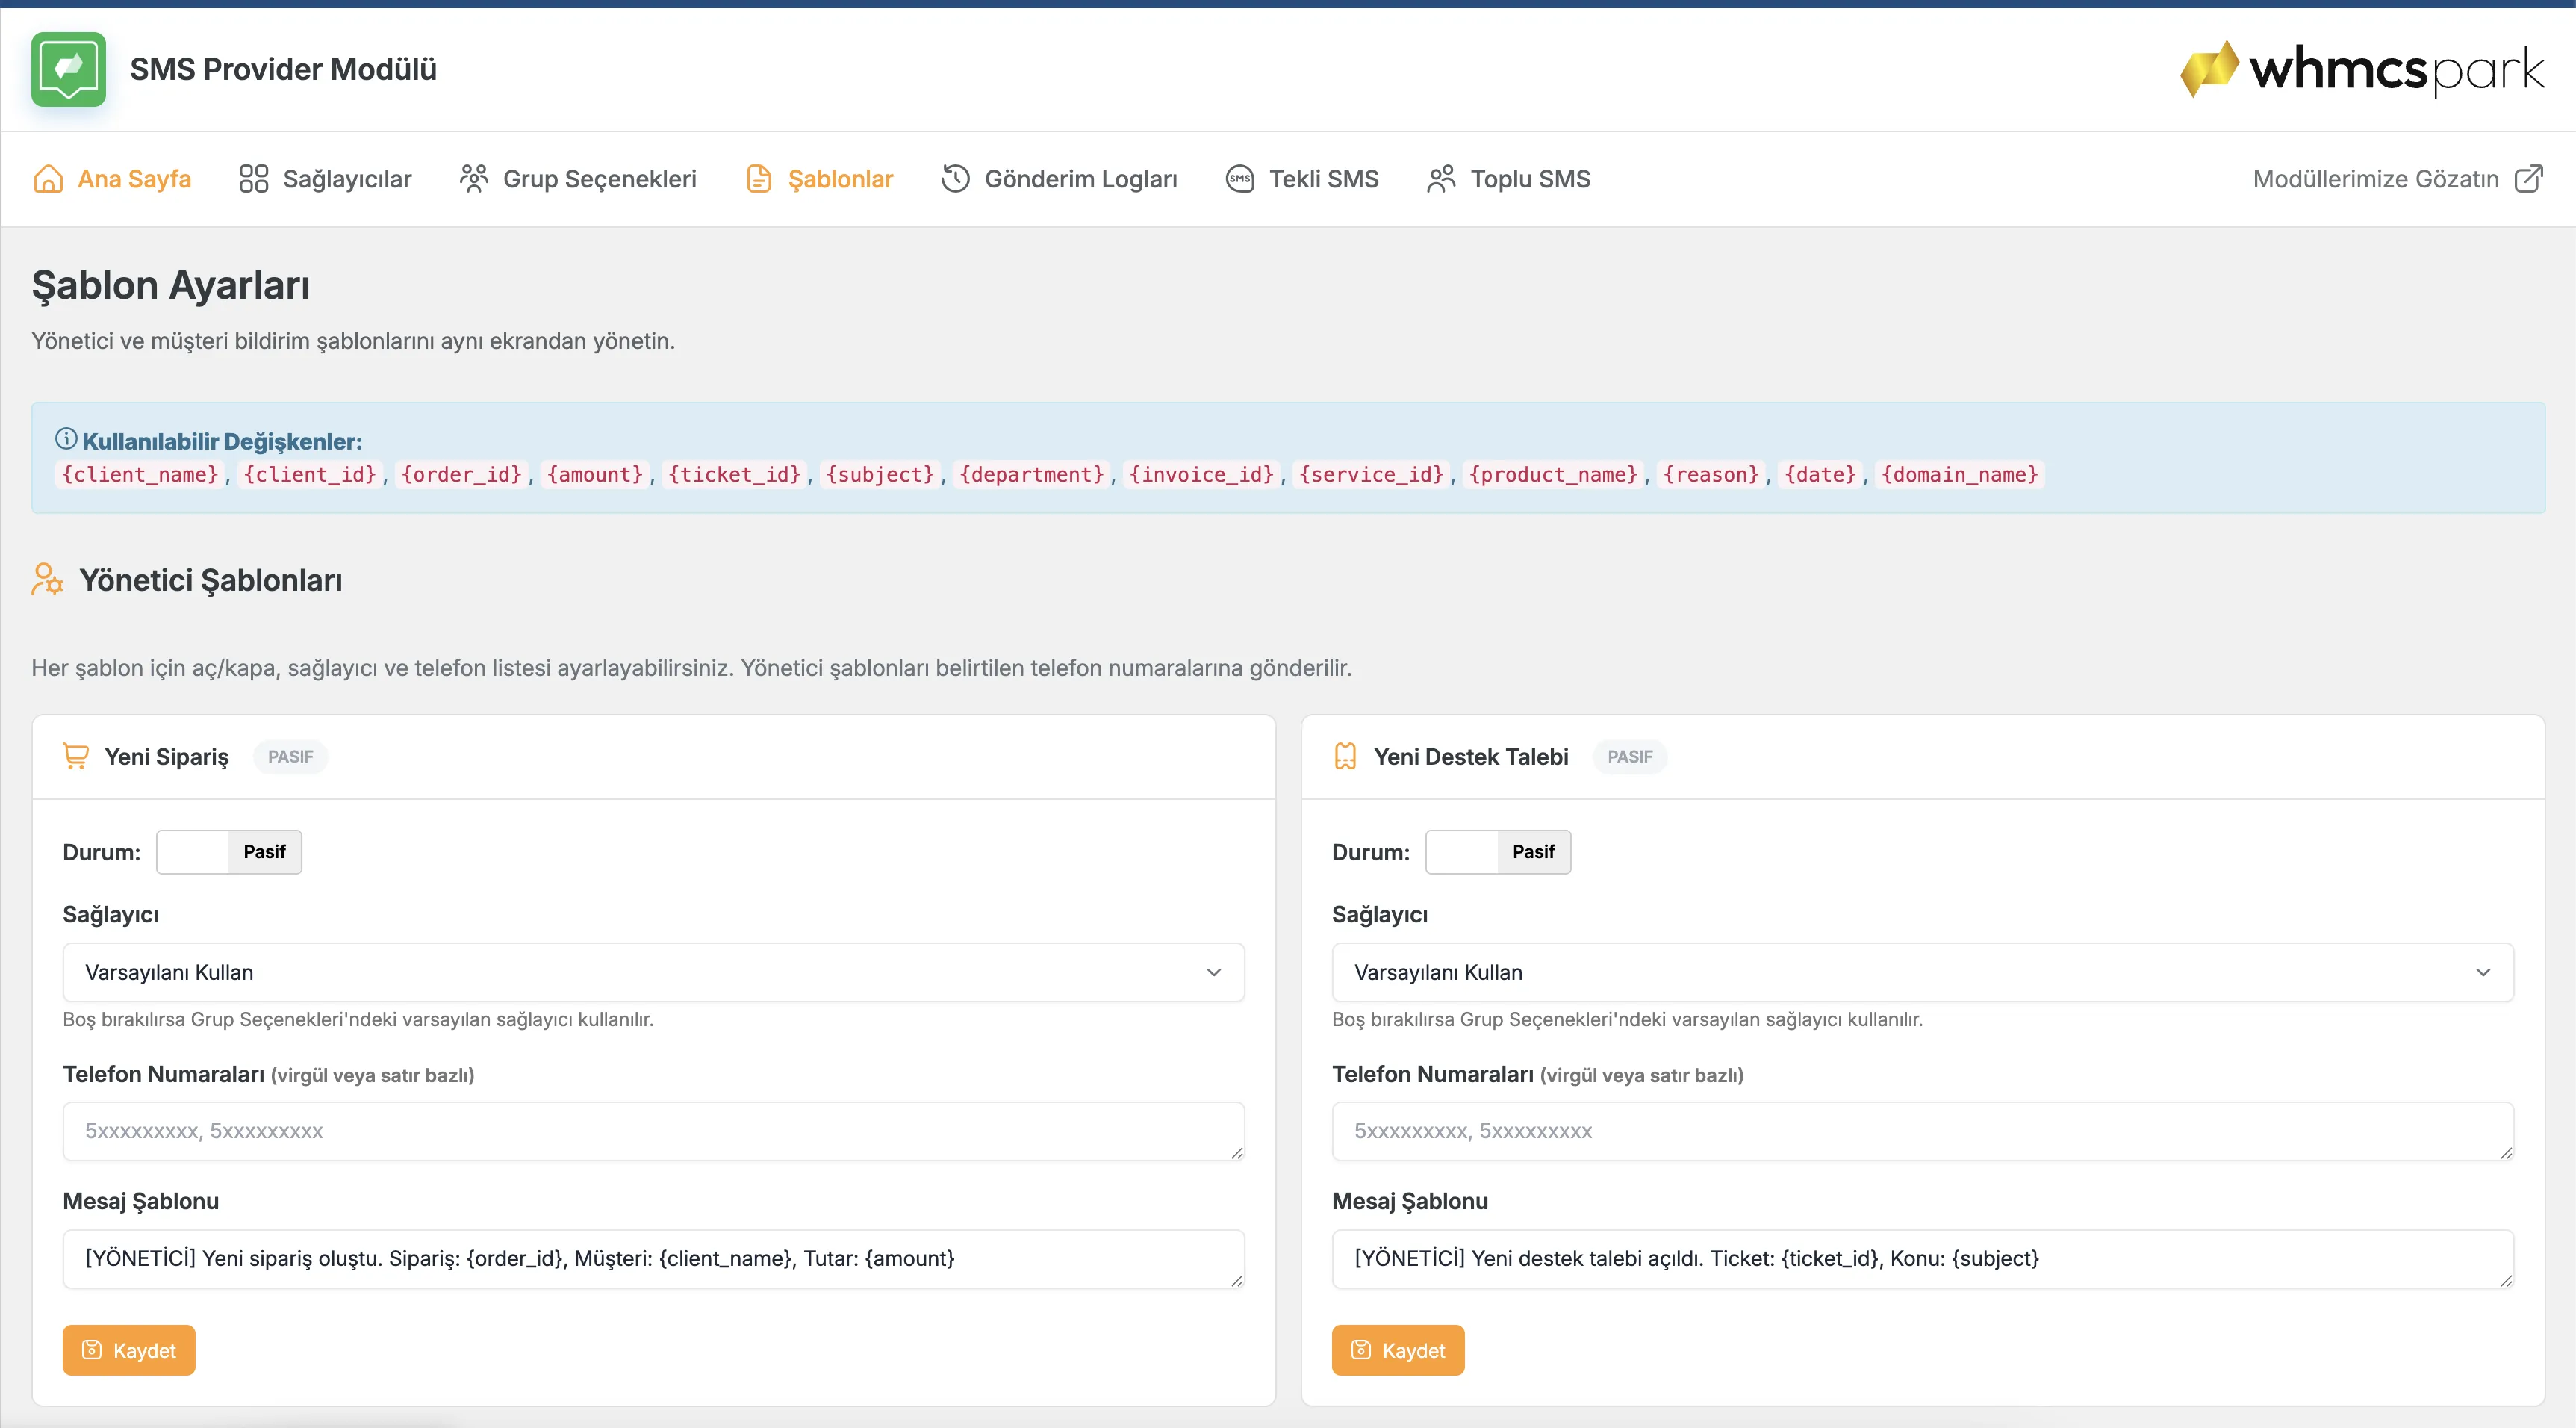Click the Gönderim Logları history icon
This screenshot has height=1428, width=2576.
point(955,179)
